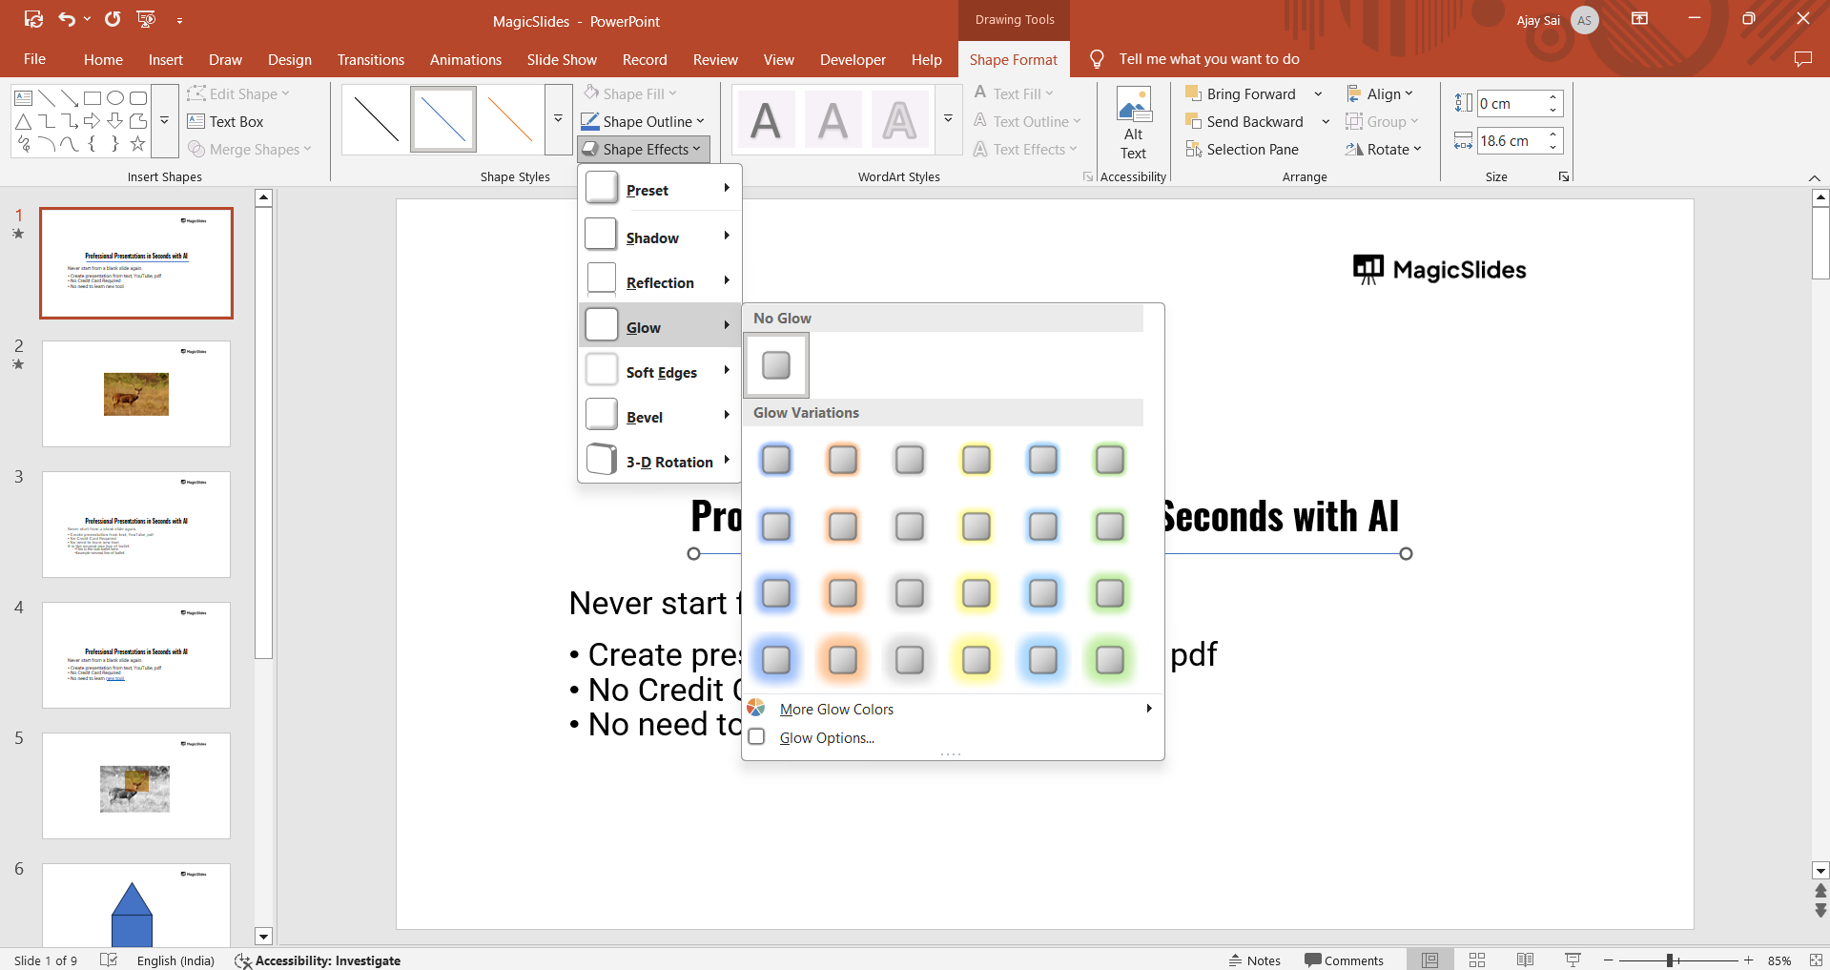This screenshot has height=970, width=1830.
Task: Select the oval shape in Insert Shapes
Action: 115,98
